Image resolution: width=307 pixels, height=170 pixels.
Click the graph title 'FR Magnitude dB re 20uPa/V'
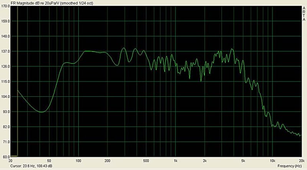(34, 3)
